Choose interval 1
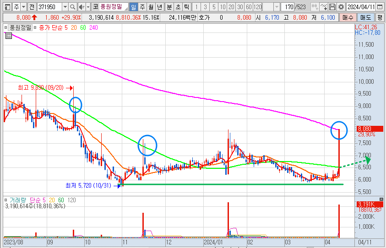 click(x=196, y=7)
